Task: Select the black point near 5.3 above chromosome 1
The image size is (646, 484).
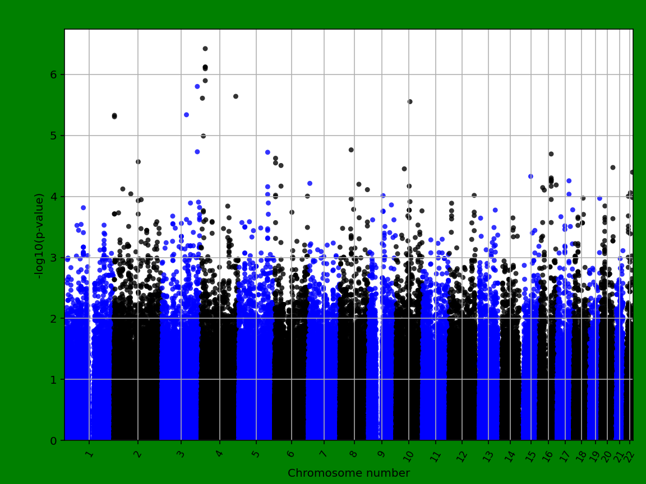Action: point(114,116)
